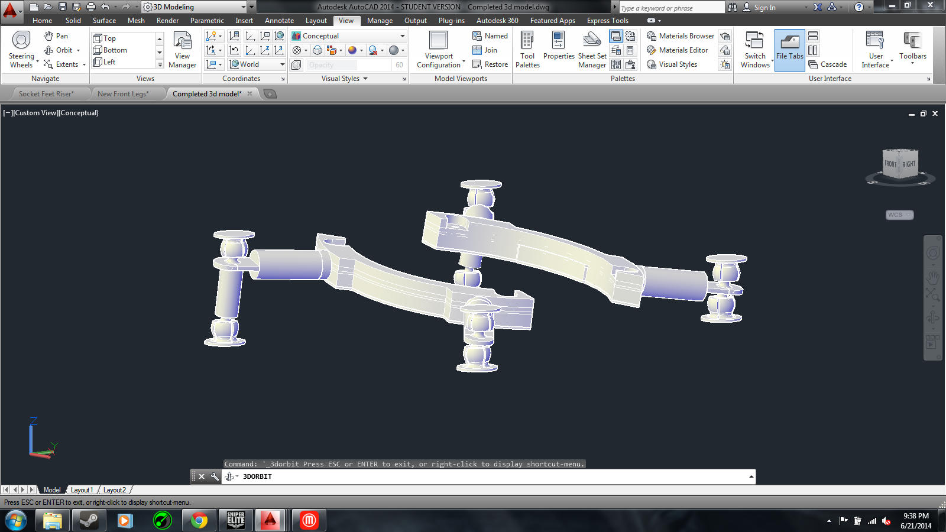Expand the Visual Styles panel arrow
The height and width of the screenshot is (532, 946).
365,79
